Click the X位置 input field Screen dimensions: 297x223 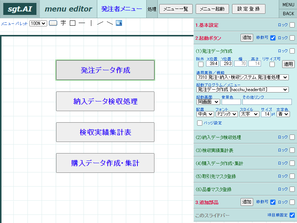pos(212,64)
